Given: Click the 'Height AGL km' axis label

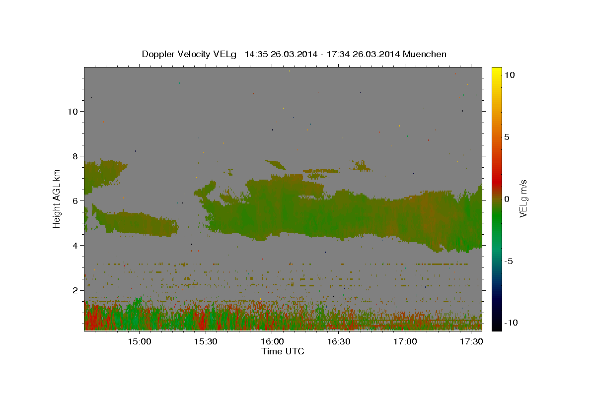Looking at the screenshot, I should point(57,199).
